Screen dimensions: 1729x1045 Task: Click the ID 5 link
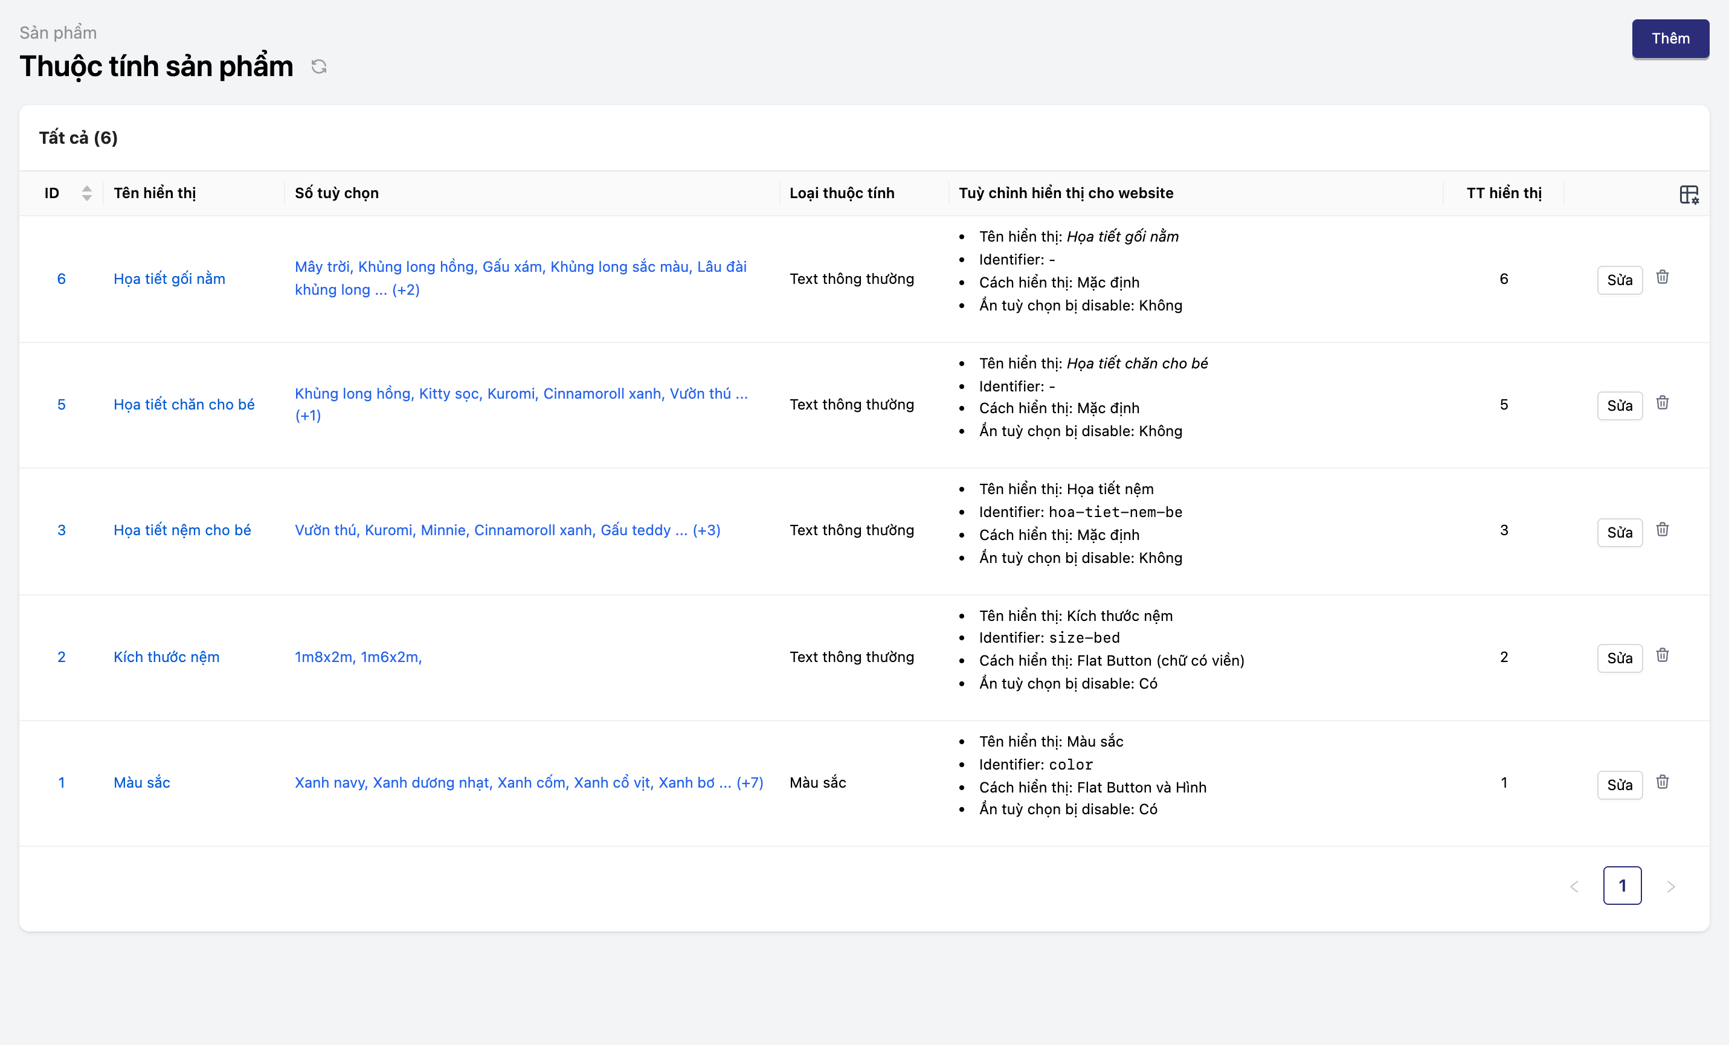click(61, 404)
